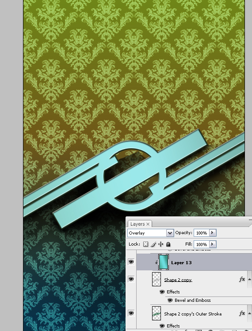Click Effects label under Outer Stroke layer
The image size is (252, 331).
[173, 326]
